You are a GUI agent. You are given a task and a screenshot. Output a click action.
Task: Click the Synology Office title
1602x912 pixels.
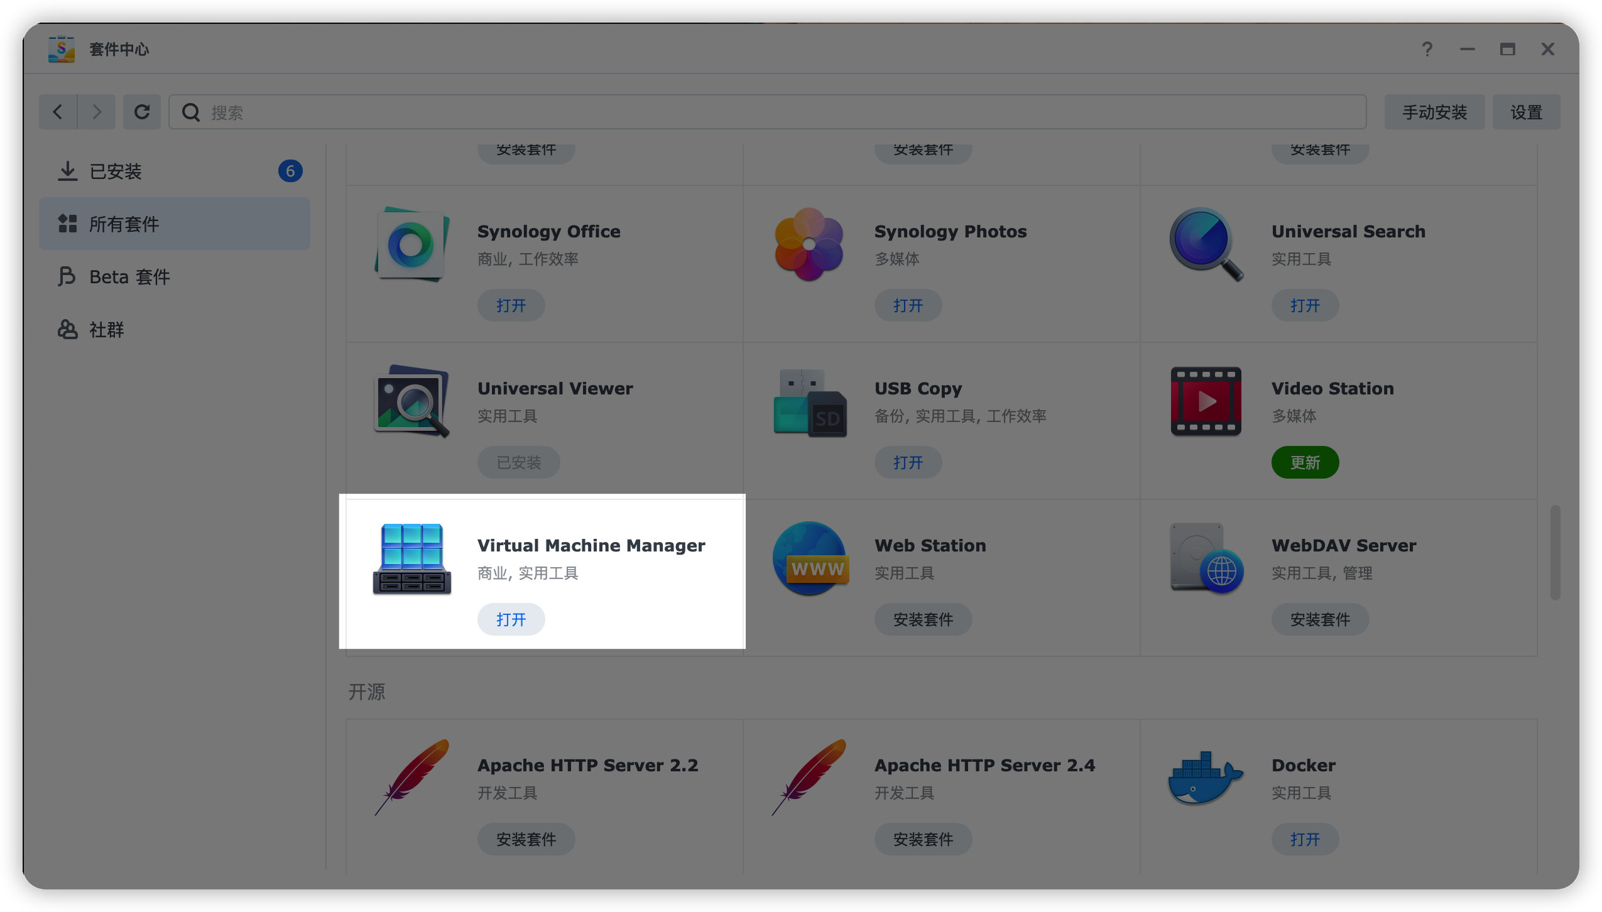549,231
